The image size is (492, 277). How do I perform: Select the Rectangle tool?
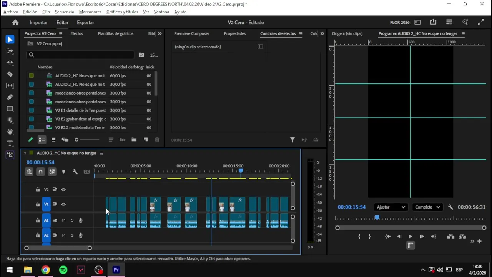pyautogui.click(x=10, y=109)
